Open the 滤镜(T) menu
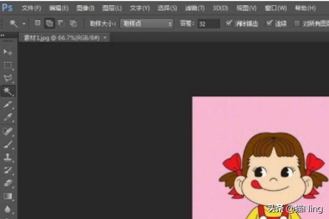The image size is (329, 219). (x=194, y=8)
